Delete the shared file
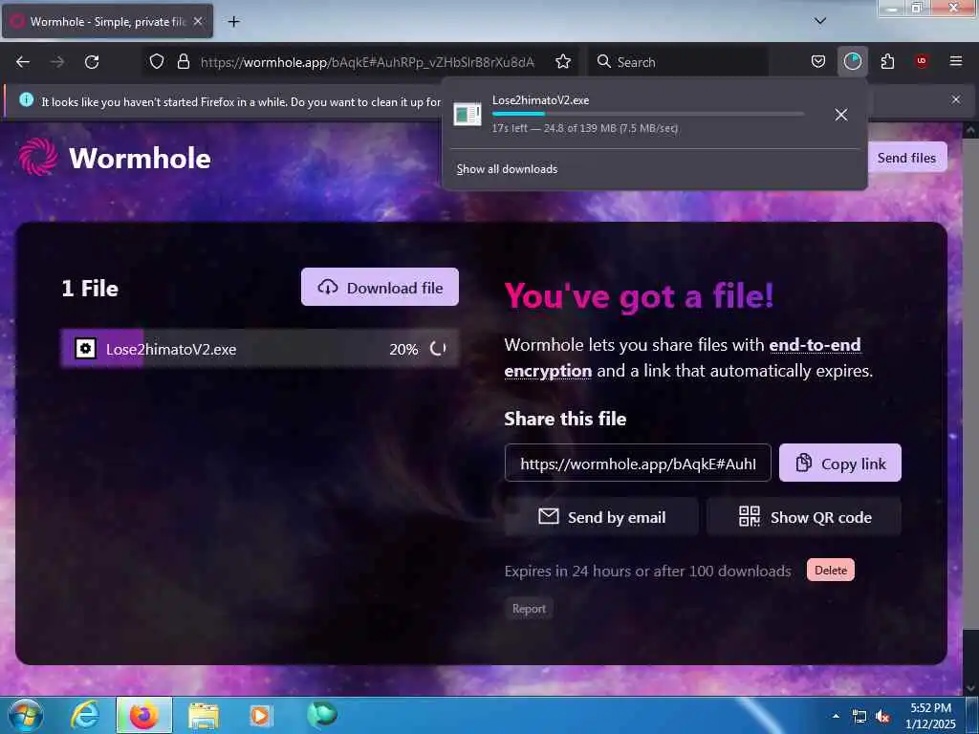979x734 pixels. point(831,570)
